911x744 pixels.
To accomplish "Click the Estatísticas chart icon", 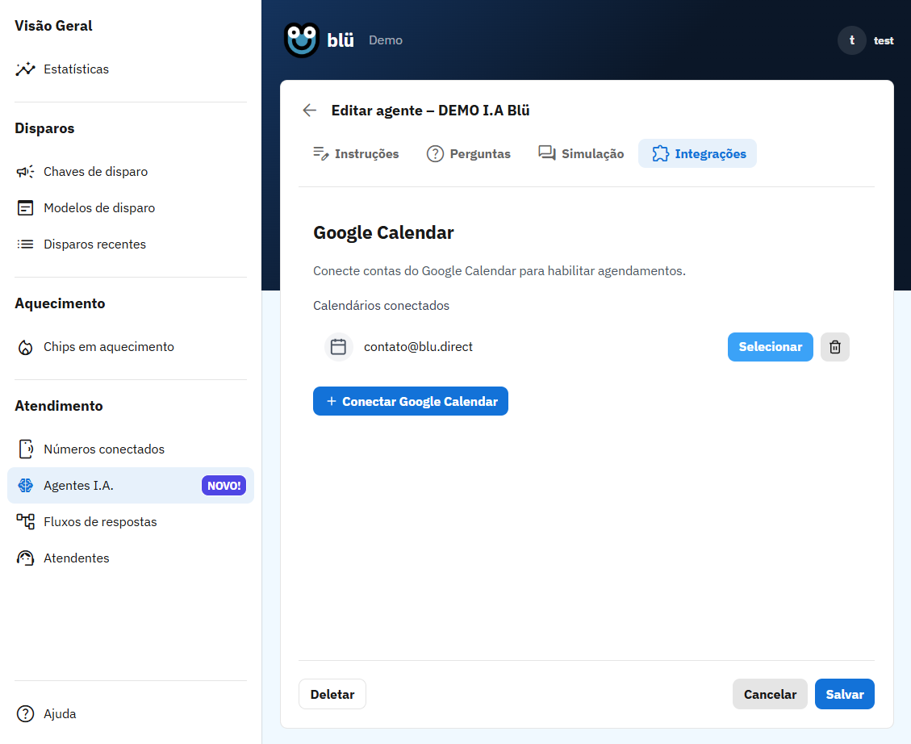I will 26,69.
